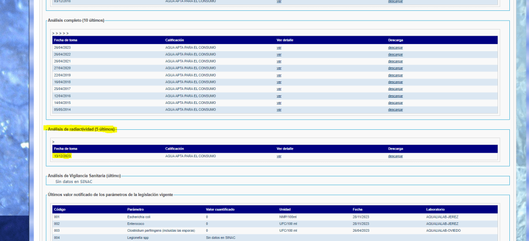Click 'descargar' on the 12/04/2016 row
The width and height of the screenshot is (529, 241).
(395, 96)
